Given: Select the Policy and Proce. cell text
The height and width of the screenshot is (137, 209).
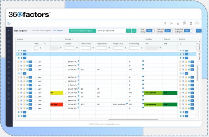Looking at the screenshot, I should pyautogui.click(x=119, y=105).
